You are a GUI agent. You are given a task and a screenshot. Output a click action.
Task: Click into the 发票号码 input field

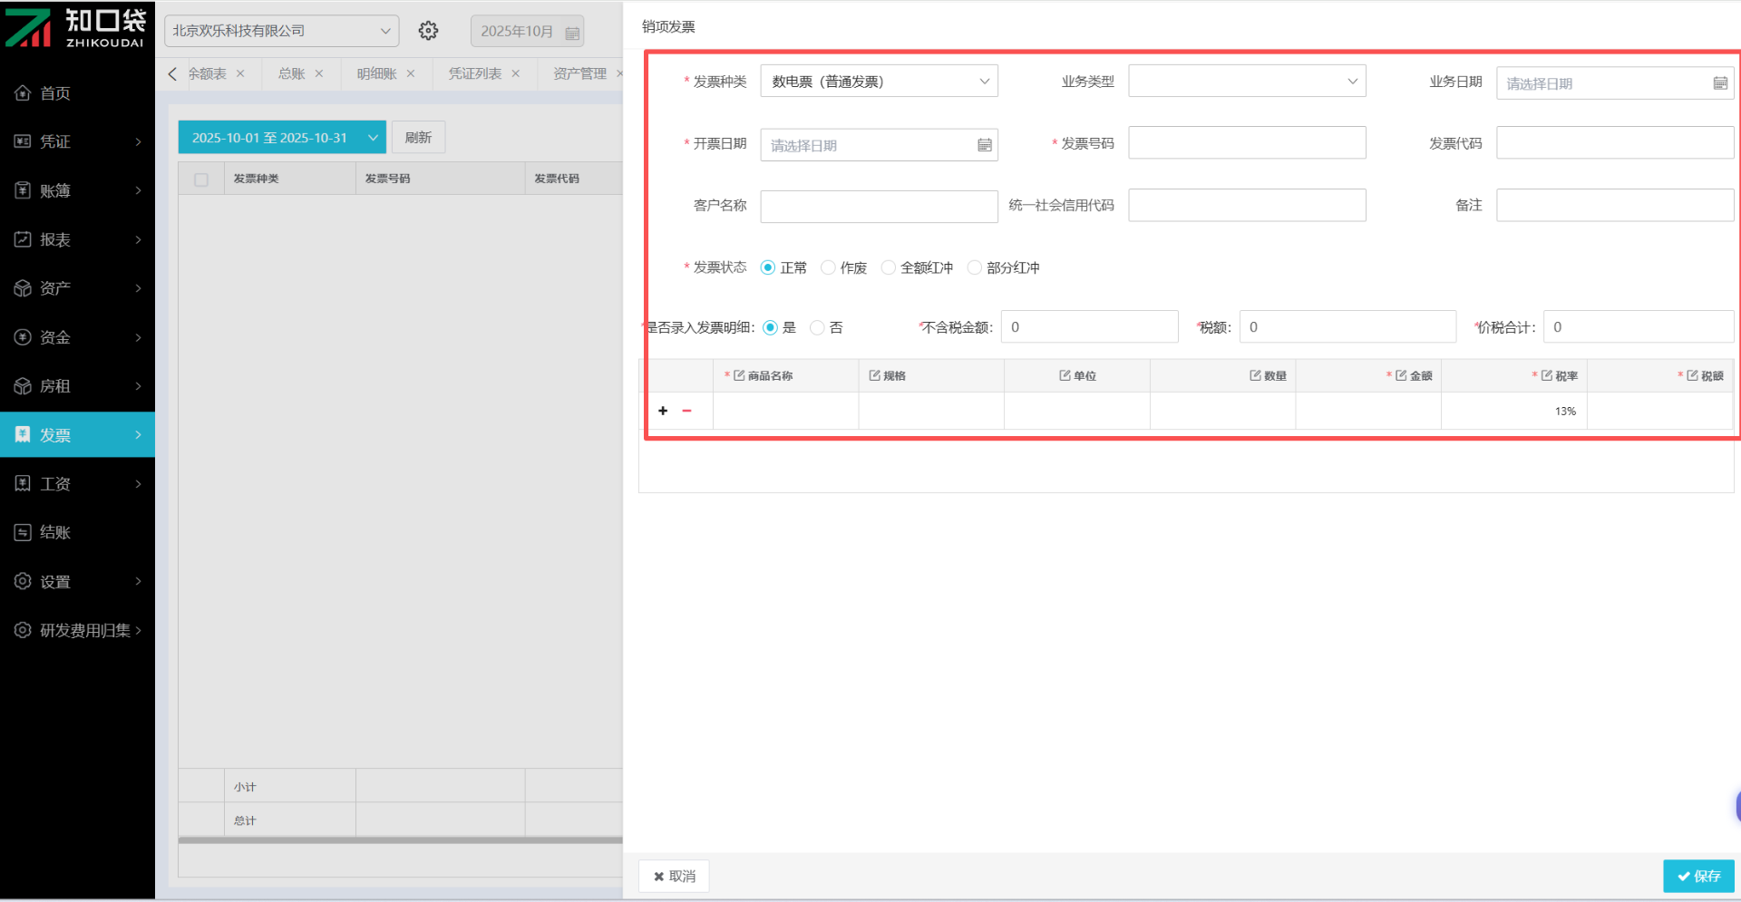[x=1246, y=143]
